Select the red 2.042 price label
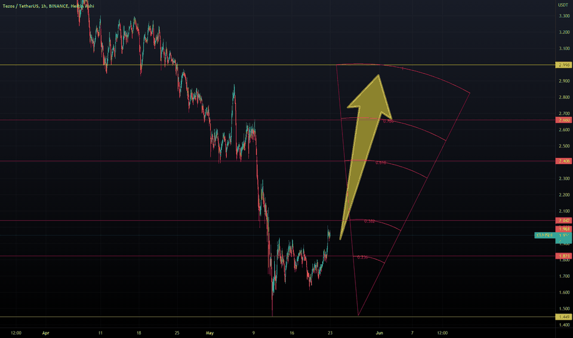 564,221
